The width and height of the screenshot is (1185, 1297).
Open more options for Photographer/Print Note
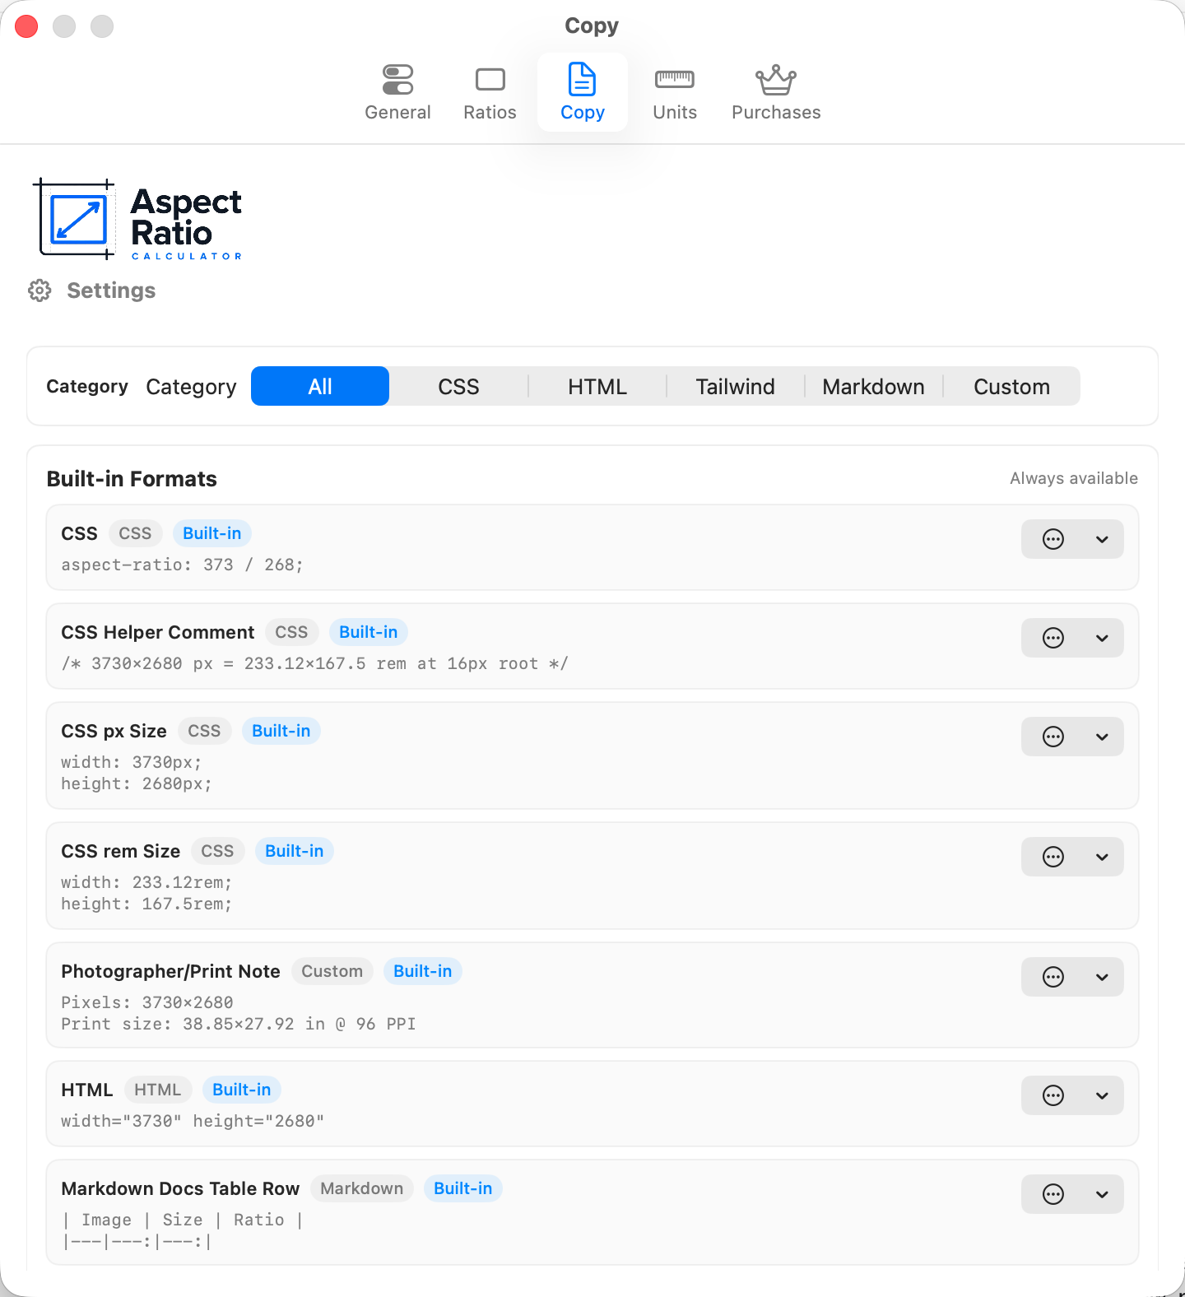pyautogui.click(x=1053, y=977)
